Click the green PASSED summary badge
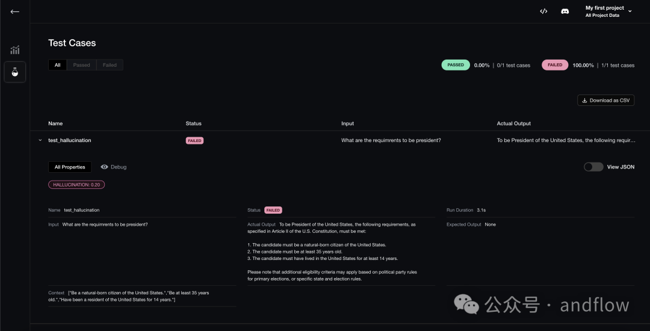The width and height of the screenshot is (650, 331). tap(456, 65)
